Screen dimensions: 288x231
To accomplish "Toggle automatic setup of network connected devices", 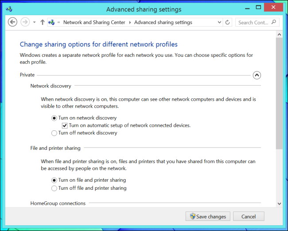I will pyautogui.click(x=65, y=125).
